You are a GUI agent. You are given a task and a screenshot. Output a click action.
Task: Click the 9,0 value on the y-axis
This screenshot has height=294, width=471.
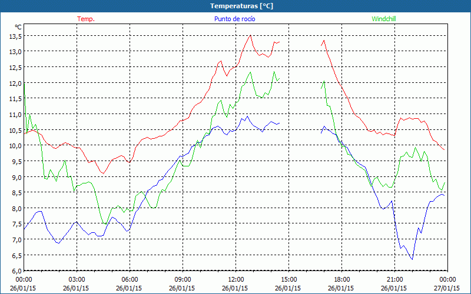coord(17,178)
